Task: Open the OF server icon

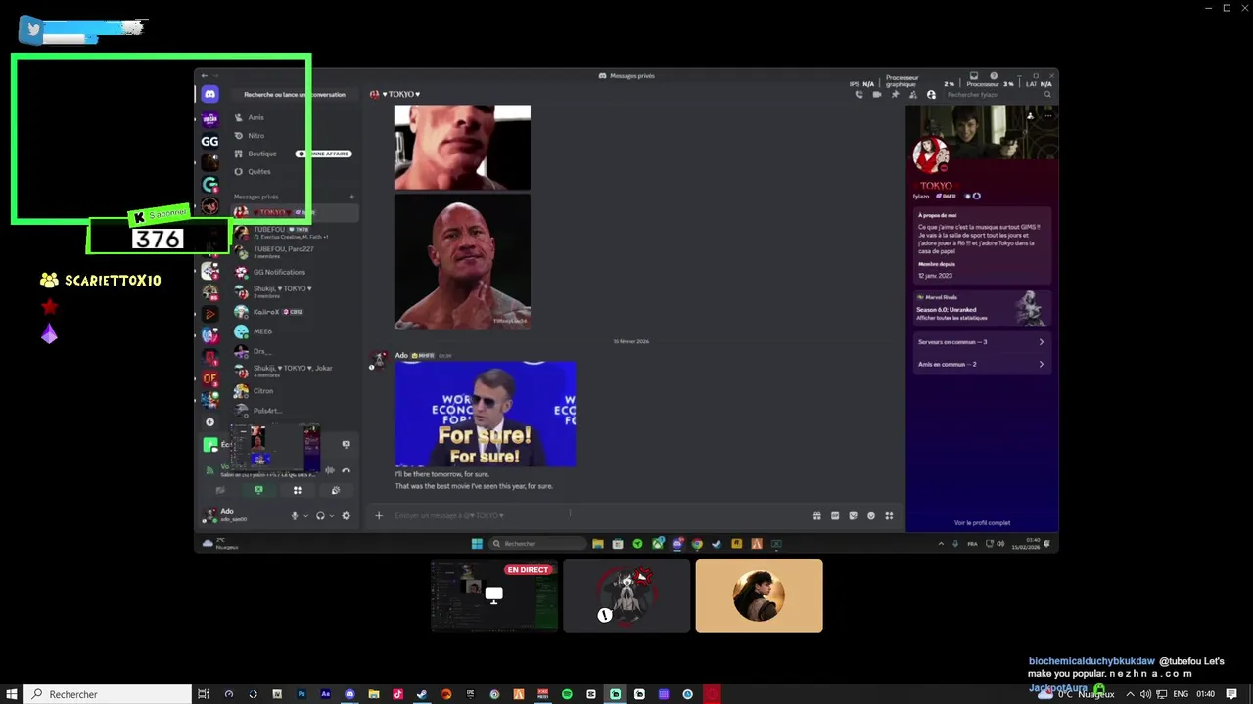Action: (209, 378)
